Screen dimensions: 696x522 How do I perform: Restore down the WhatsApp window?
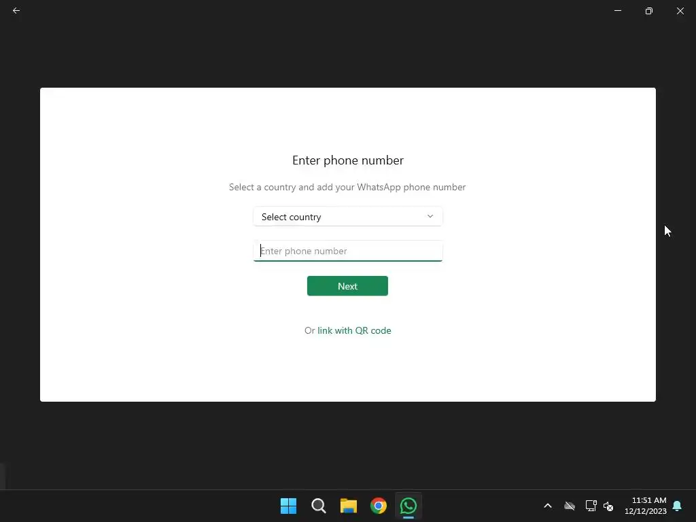point(649,11)
